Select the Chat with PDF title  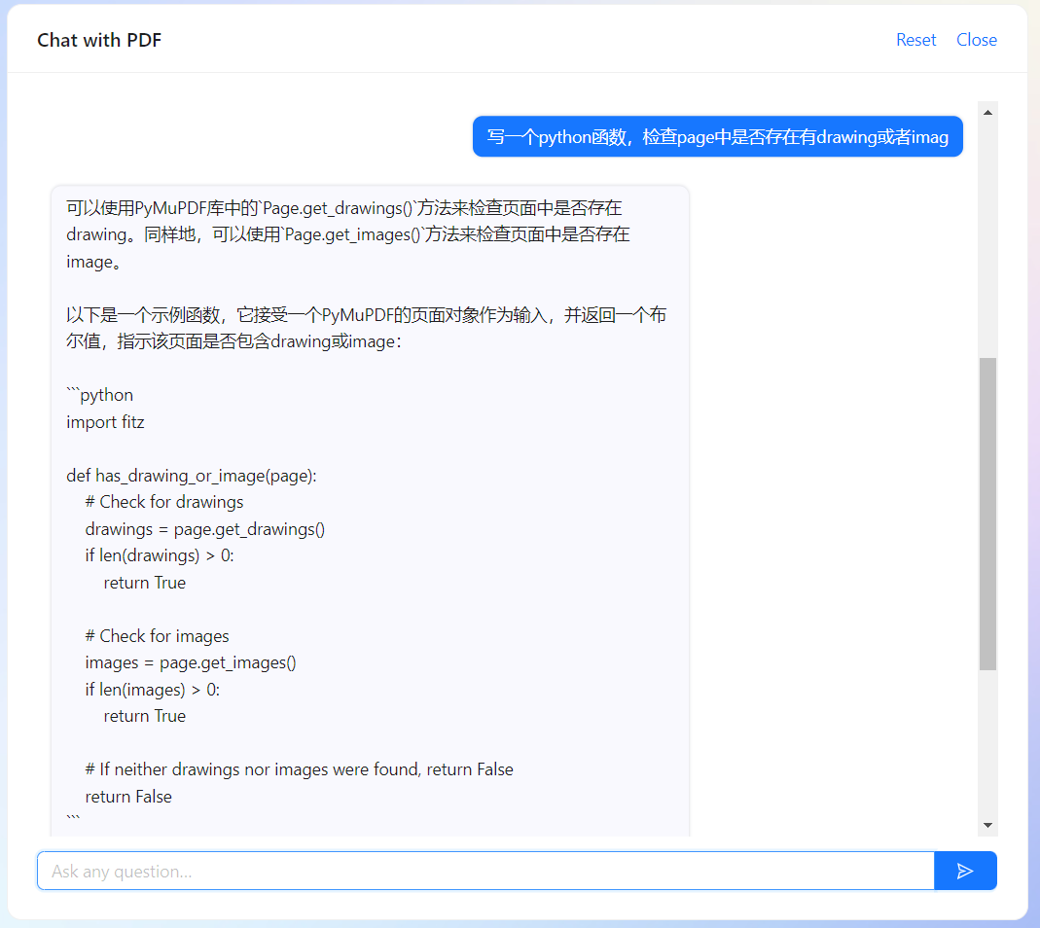99,40
